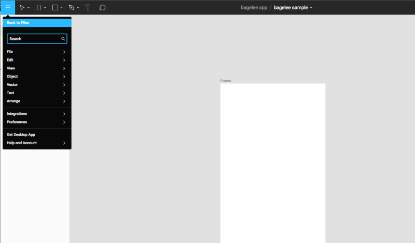Click bagelee app project link
415x243 pixels.
(254, 8)
